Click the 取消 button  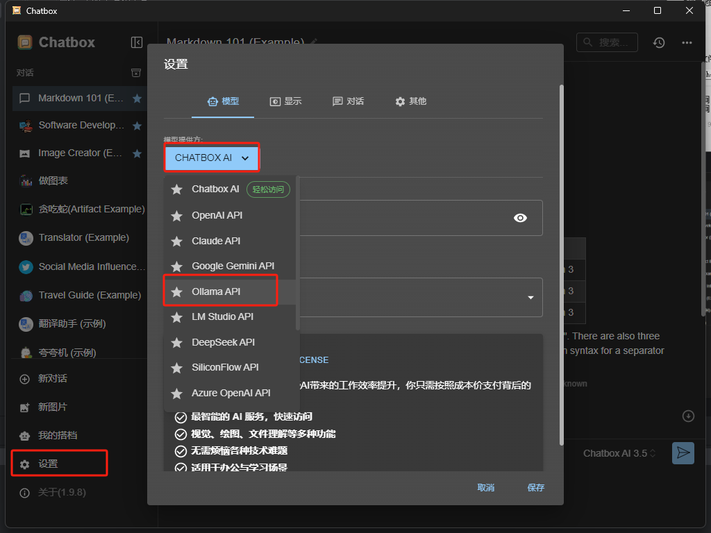pyautogui.click(x=486, y=488)
